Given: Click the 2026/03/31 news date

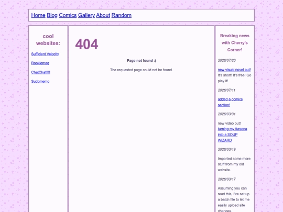Looking at the screenshot, I should pyautogui.click(x=227, y=114).
